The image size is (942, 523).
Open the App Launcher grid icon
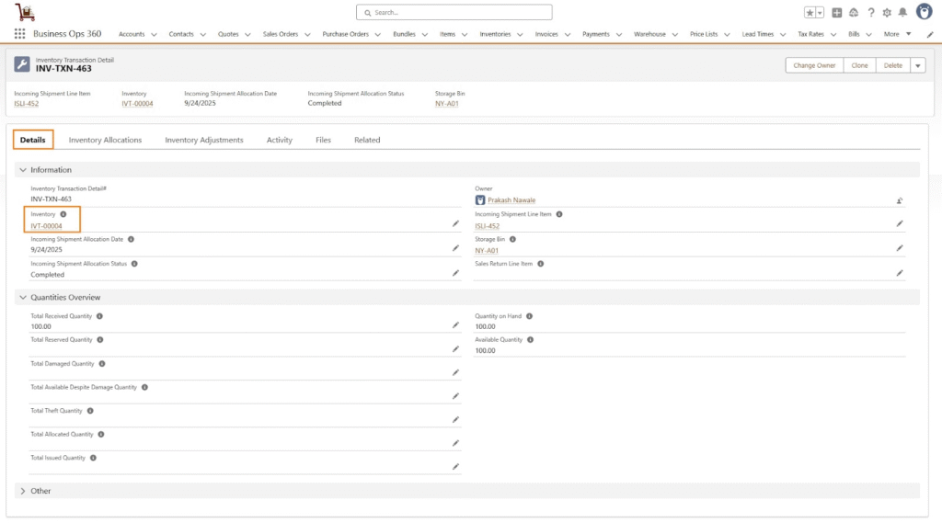click(19, 34)
